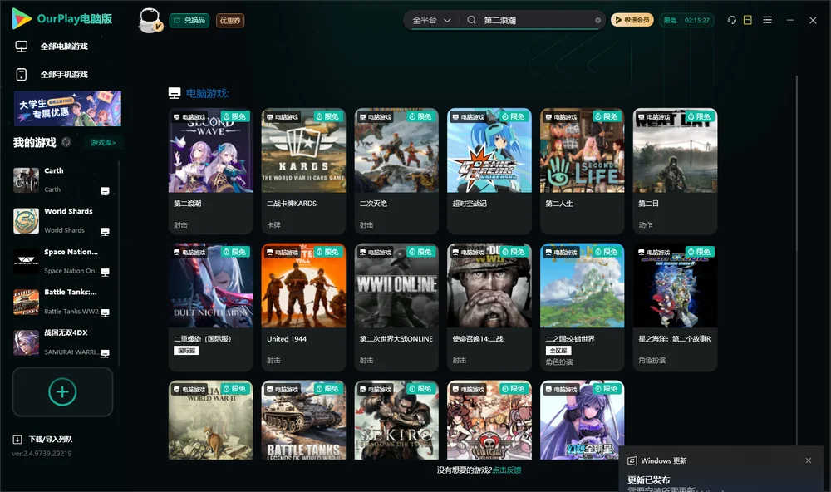Open the Battle Tanks tank cover card
The height and width of the screenshot is (492, 831).
coord(303,420)
